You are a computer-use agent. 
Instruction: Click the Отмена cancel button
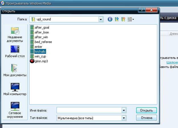click(146, 118)
